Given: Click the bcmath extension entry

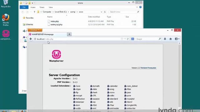Looking at the screenshot, I should [x=95, y=86].
